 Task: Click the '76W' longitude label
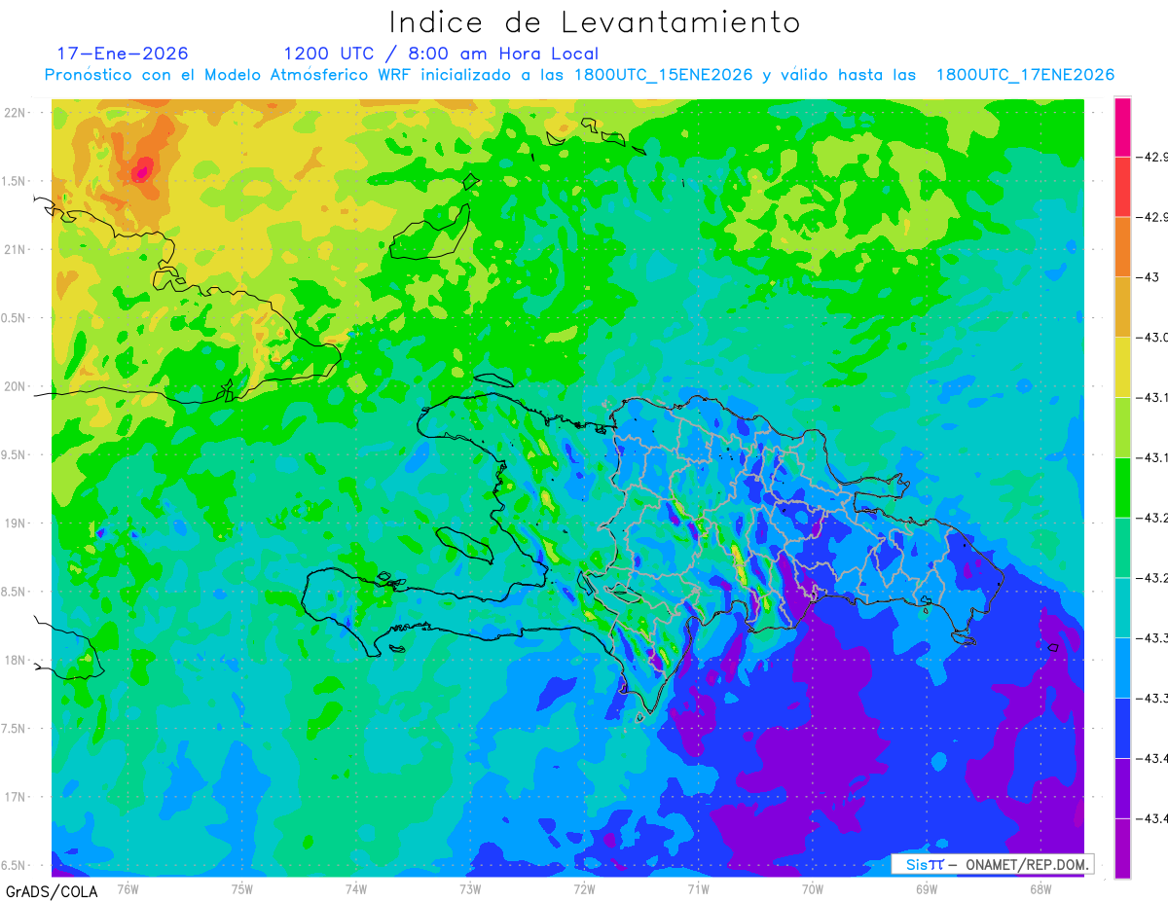coord(128,887)
